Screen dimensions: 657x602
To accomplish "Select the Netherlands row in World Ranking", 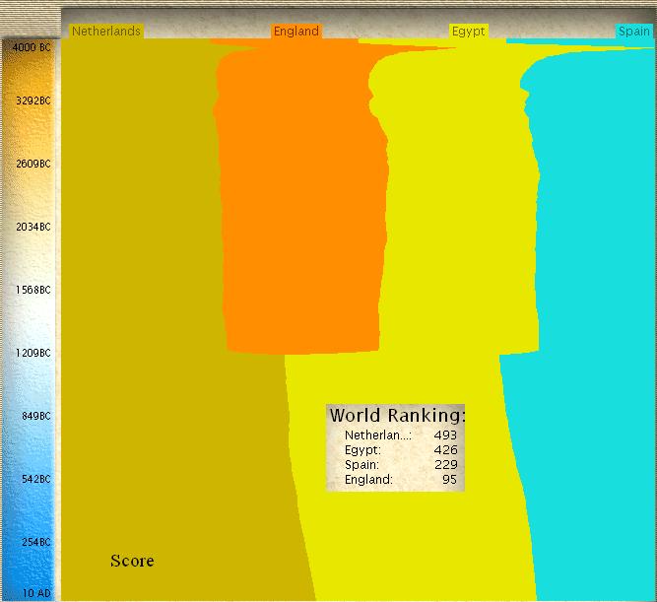I will (395, 435).
